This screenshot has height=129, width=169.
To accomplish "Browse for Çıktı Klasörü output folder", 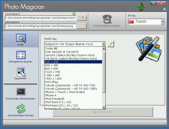I will pos(82,26).
